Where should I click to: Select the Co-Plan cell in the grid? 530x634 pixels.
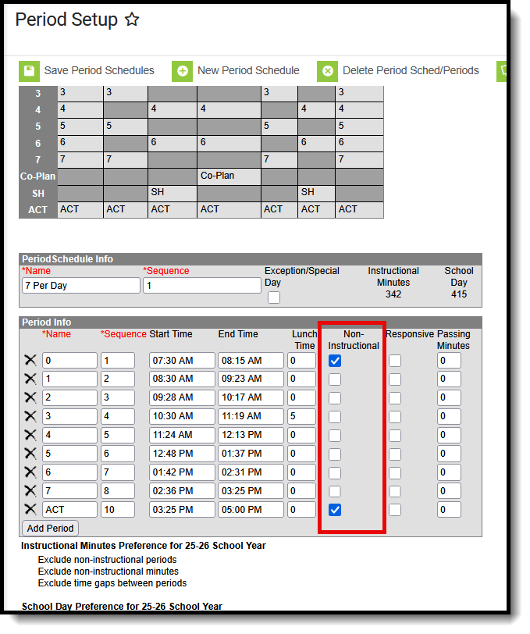coord(229,176)
